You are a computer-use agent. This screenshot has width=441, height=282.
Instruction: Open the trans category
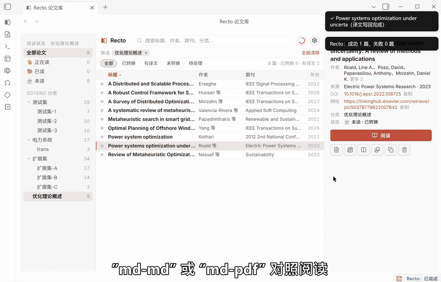(58, 149)
